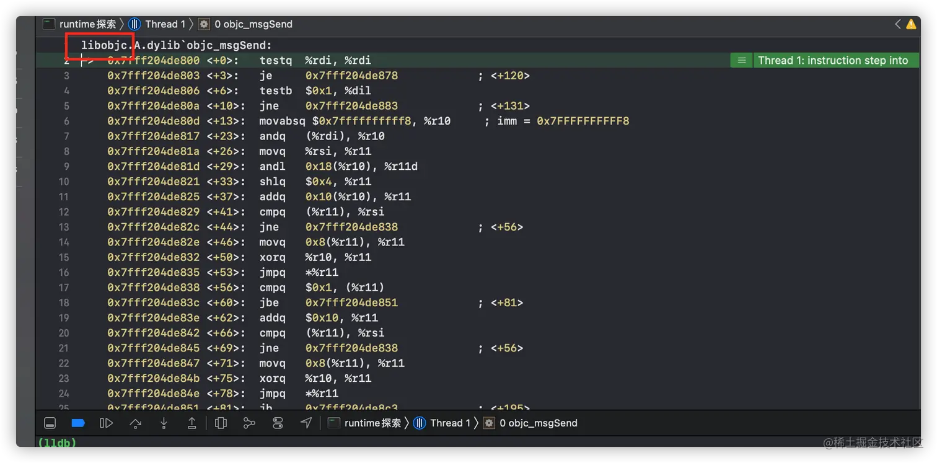Image resolution: width=937 pixels, height=463 pixels.
Task: Click the offset '<+26>:' label
Action: 226,151
